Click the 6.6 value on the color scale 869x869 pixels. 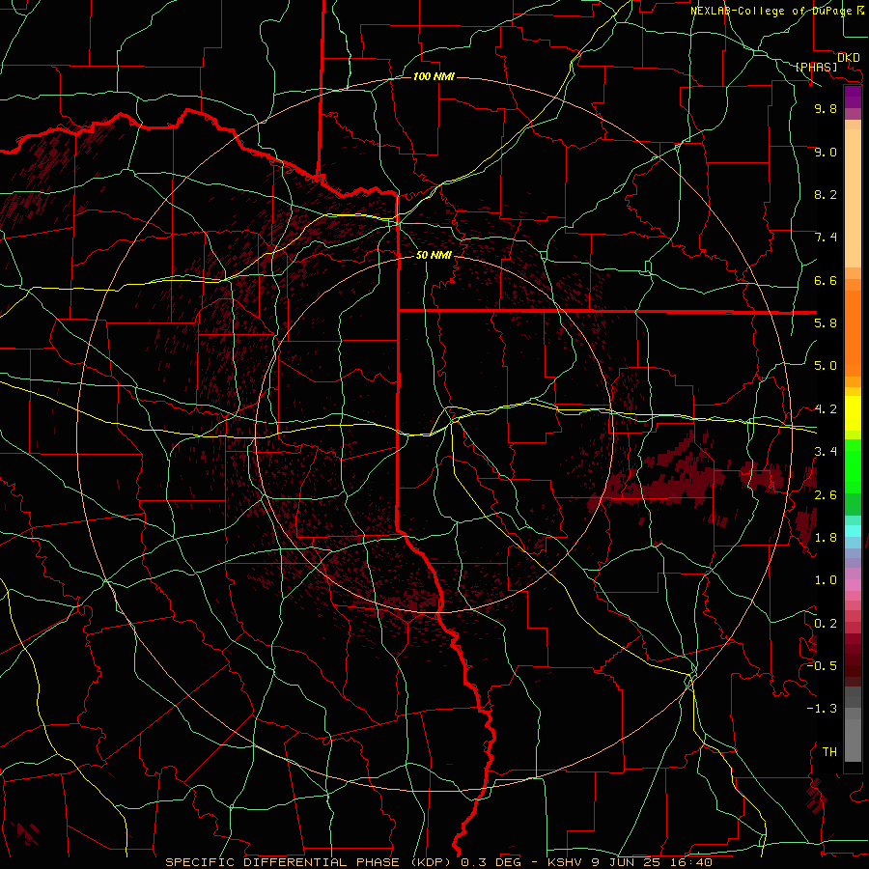point(826,280)
